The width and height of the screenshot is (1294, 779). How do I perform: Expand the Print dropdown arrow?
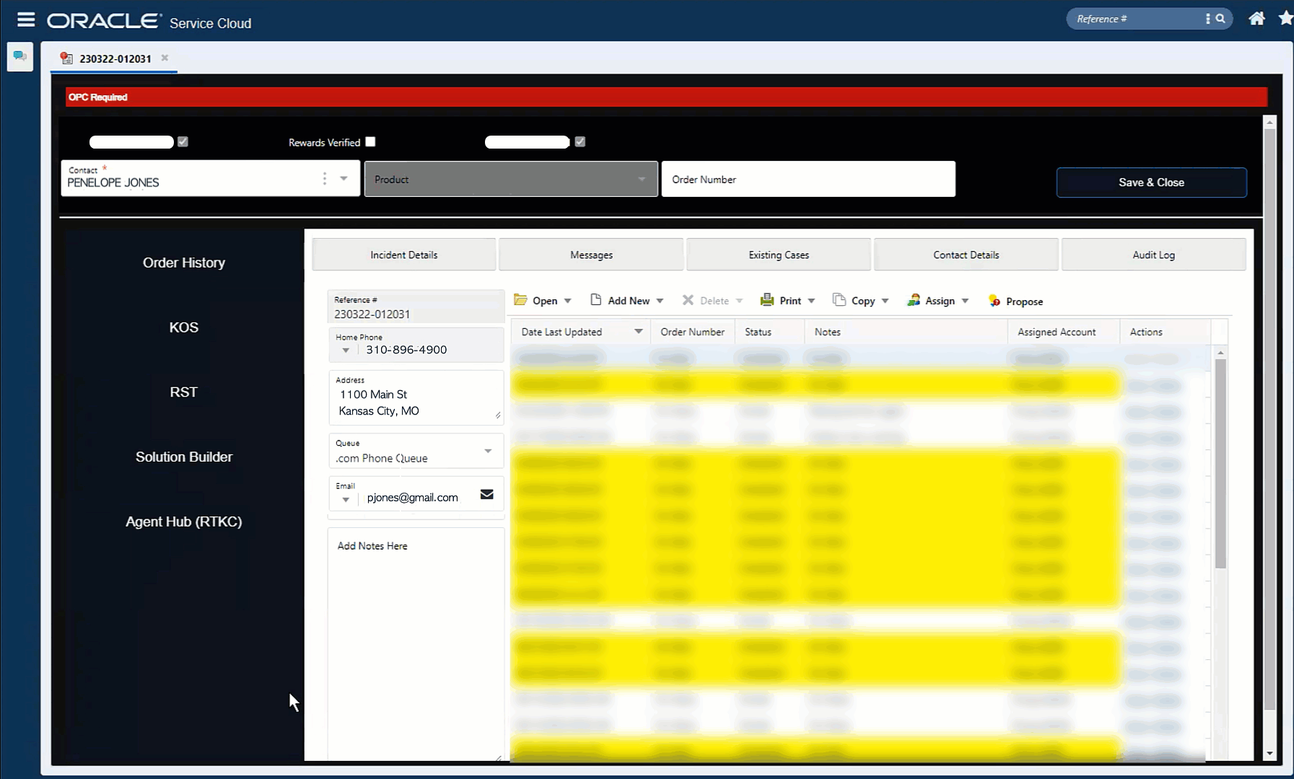(x=811, y=301)
